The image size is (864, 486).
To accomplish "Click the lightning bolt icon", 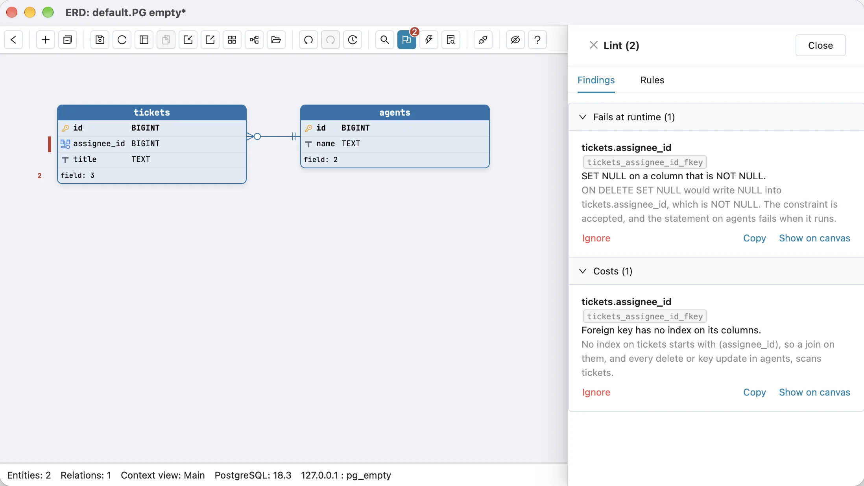I will coord(429,40).
